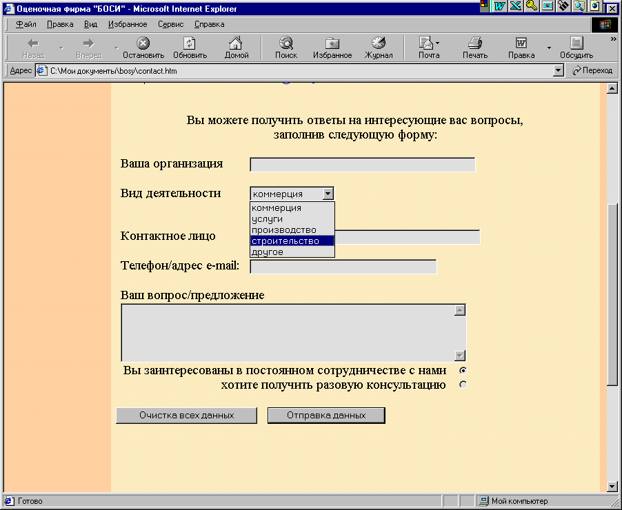Go to the home page via Домой
This screenshot has width=622, height=510.
tap(237, 48)
